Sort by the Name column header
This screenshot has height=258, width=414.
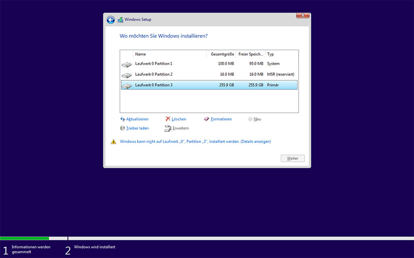point(170,54)
